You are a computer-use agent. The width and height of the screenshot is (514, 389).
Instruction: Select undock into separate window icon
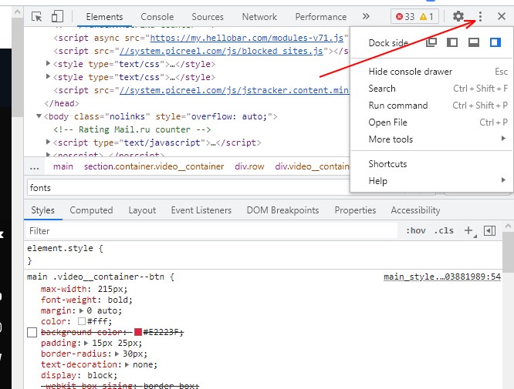click(432, 43)
